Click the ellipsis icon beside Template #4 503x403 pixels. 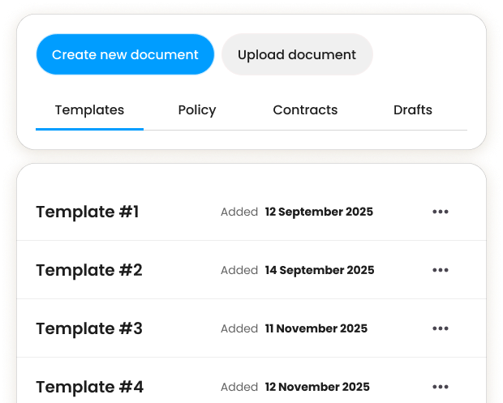pos(441,387)
